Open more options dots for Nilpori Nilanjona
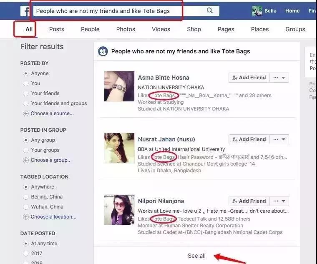The width and height of the screenshot is (317, 264). click(x=275, y=201)
